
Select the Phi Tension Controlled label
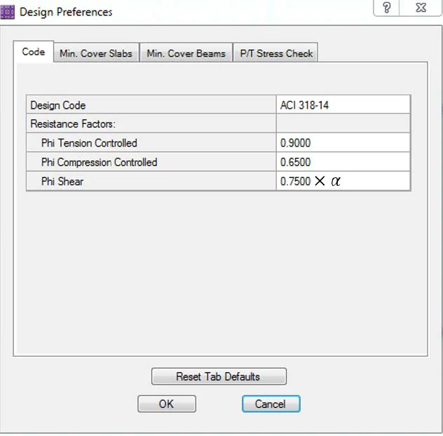151,143
